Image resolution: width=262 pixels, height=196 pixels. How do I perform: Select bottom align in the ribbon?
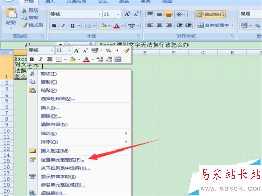click(169, 14)
